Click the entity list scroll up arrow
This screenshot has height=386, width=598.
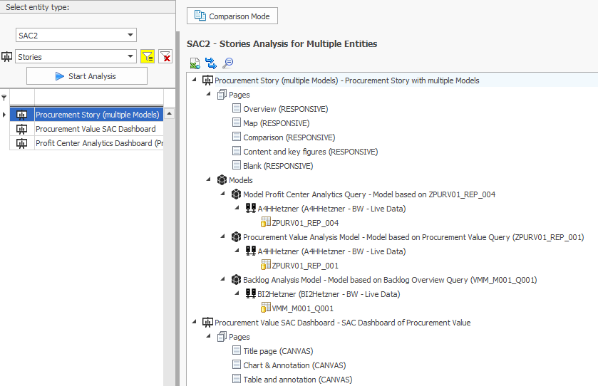pos(170,114)
